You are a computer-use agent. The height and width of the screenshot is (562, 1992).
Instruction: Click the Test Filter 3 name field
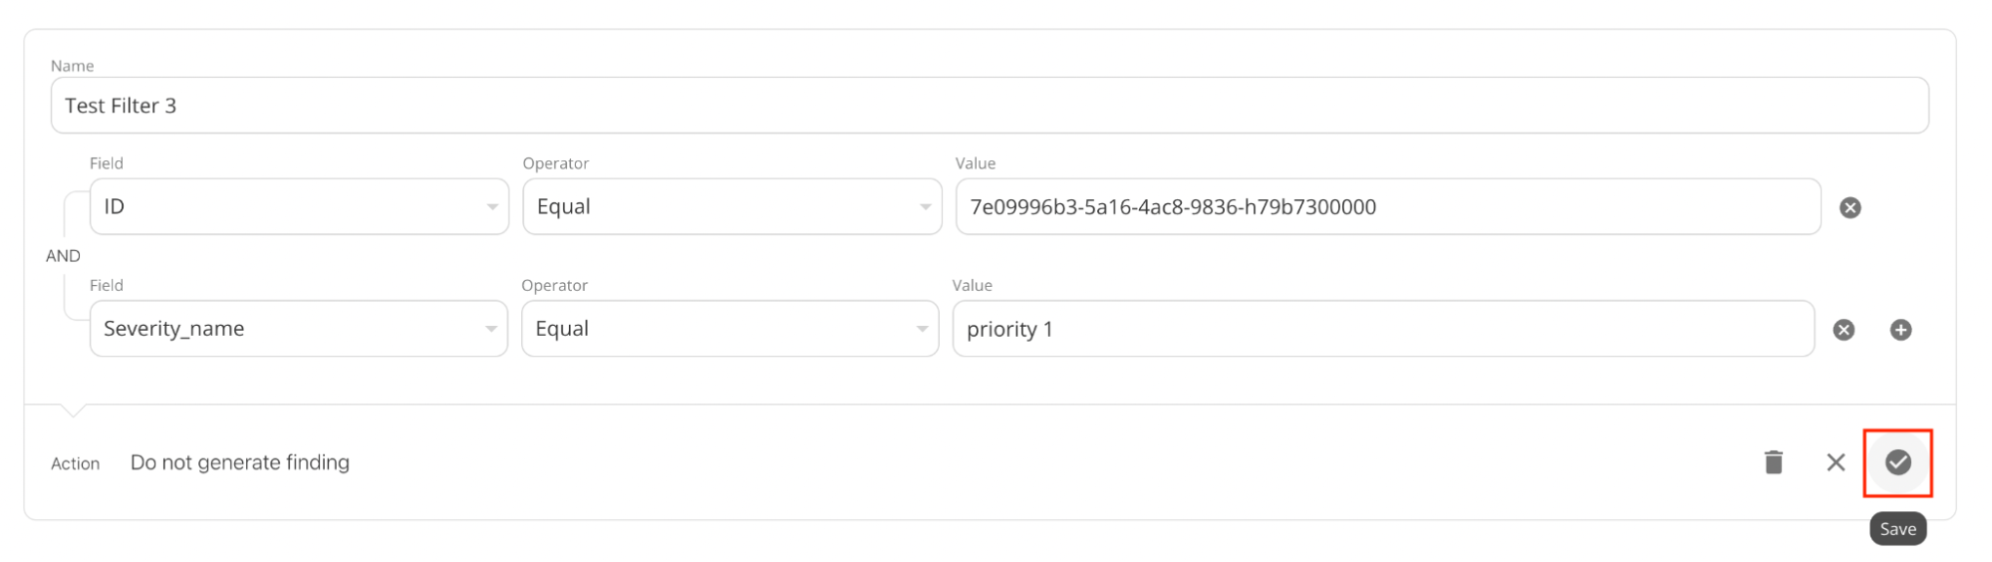click(x=990, y=106)
